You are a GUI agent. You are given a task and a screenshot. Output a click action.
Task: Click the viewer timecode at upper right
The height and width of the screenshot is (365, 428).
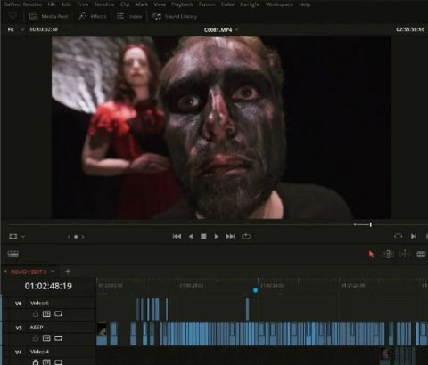pyautogui.click(x=410, y=29)
